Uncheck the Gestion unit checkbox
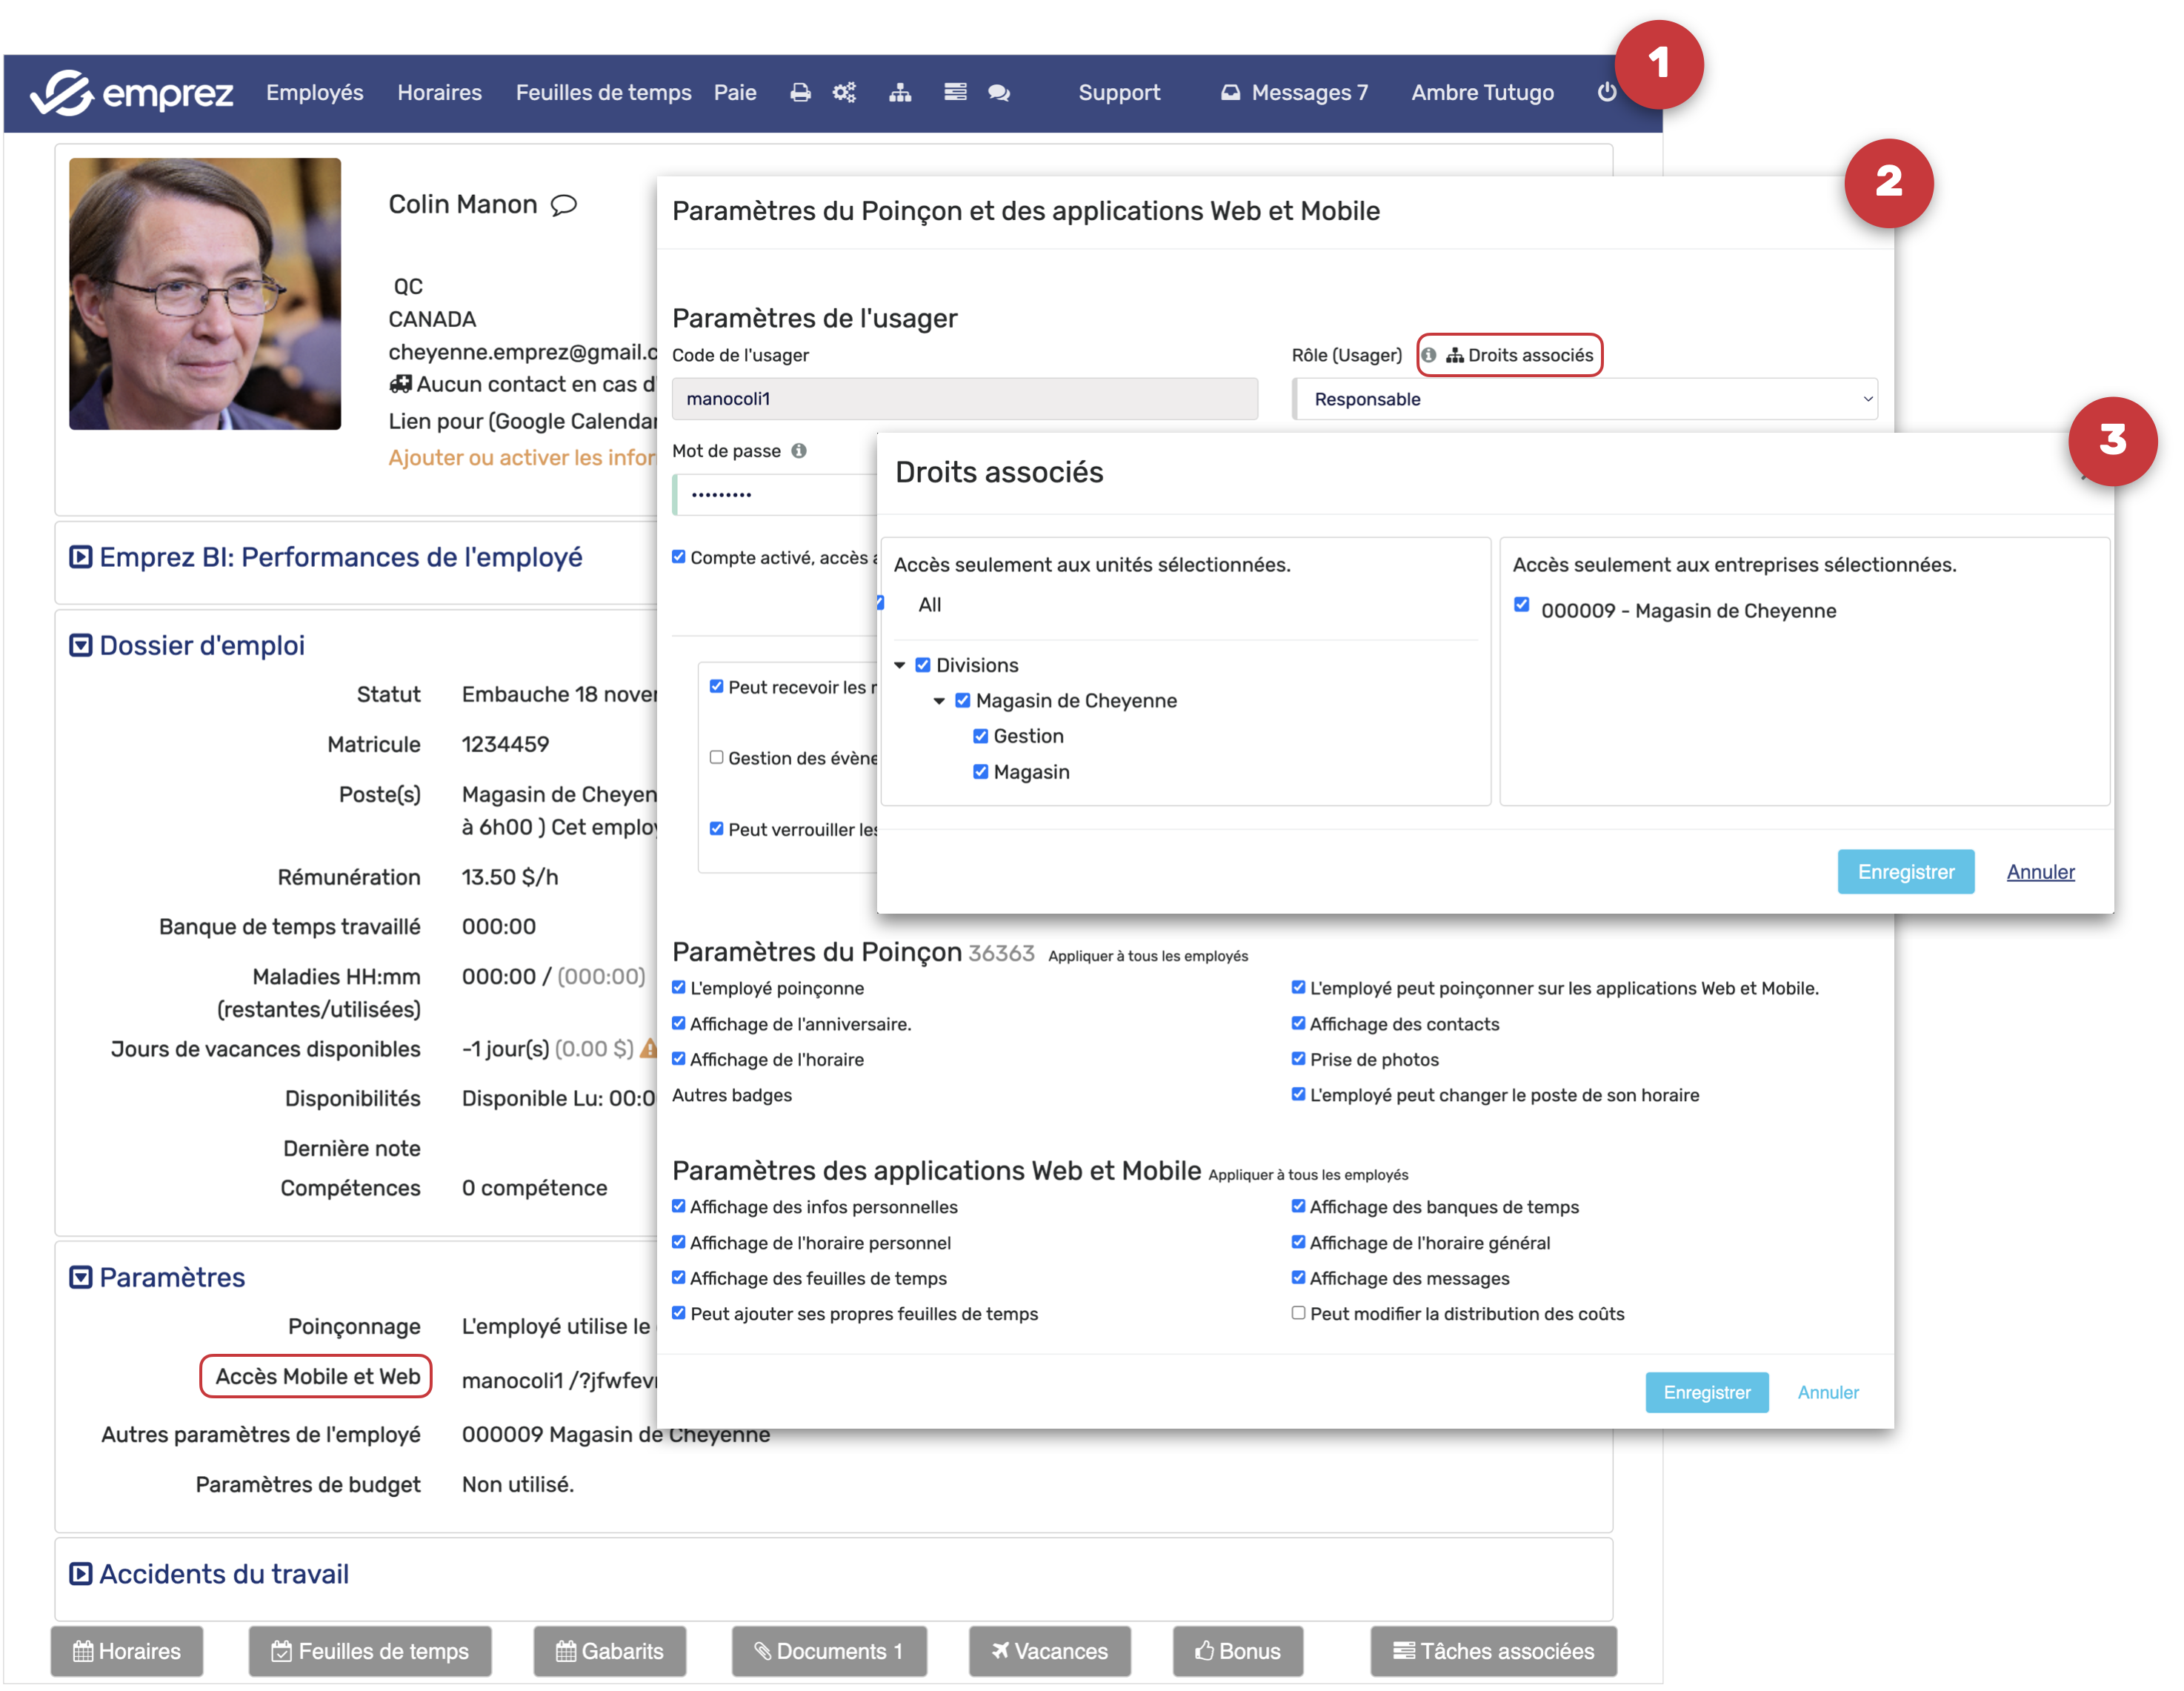Screen dimensions: 2184x1691 980,737
